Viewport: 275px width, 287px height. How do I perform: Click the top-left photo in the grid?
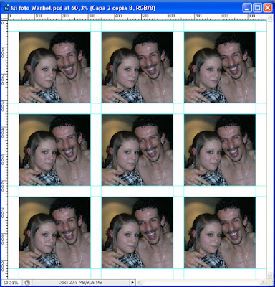tap(55, 67)
